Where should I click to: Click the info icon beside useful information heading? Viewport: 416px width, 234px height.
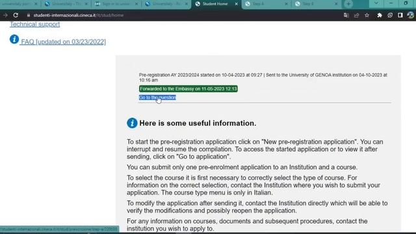132,123
